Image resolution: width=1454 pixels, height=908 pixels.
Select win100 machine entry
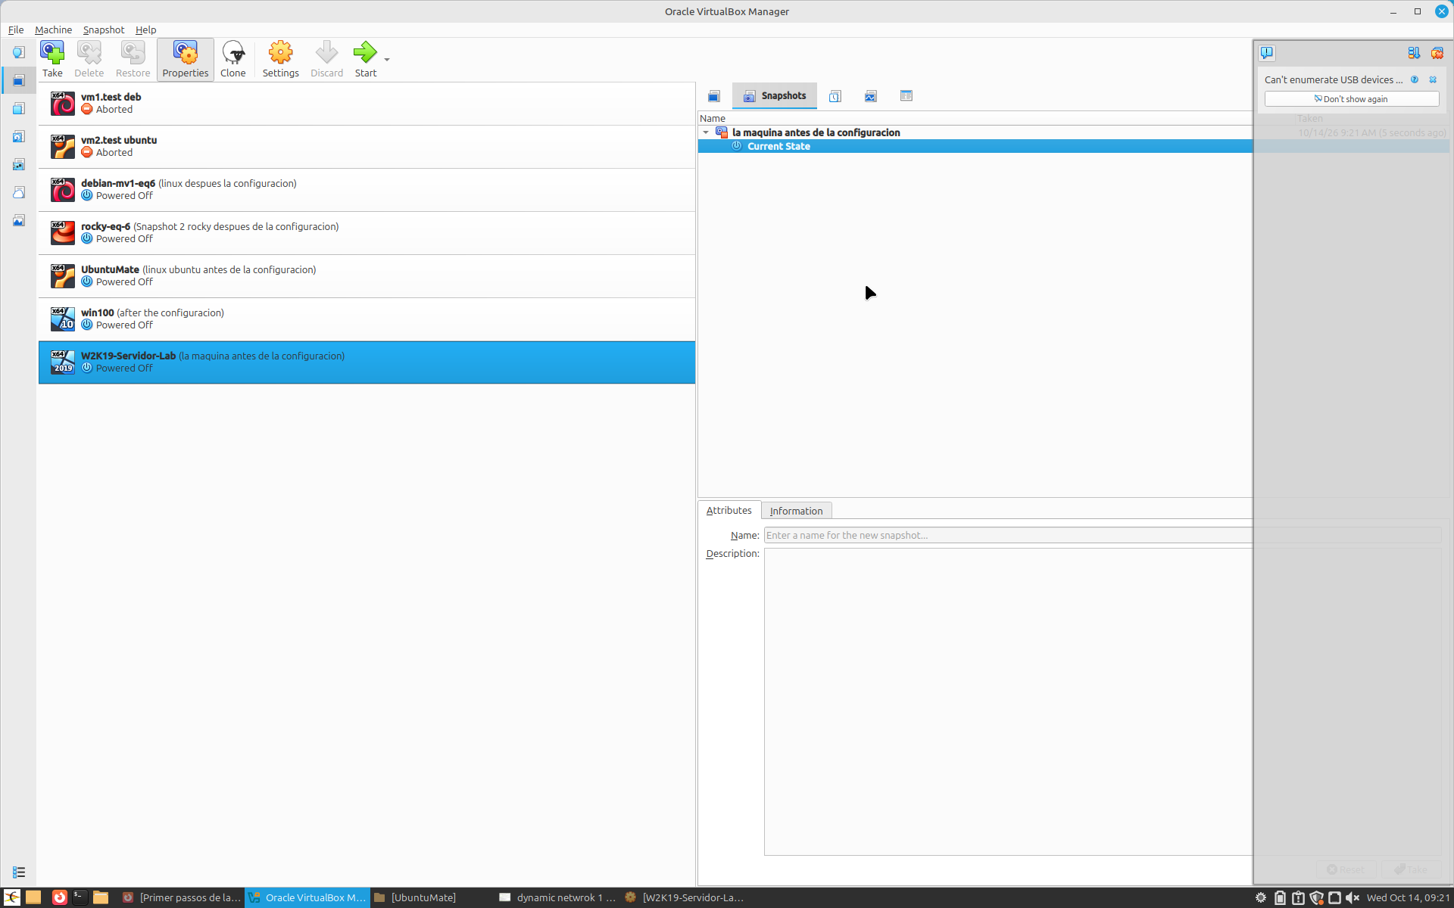367,319
